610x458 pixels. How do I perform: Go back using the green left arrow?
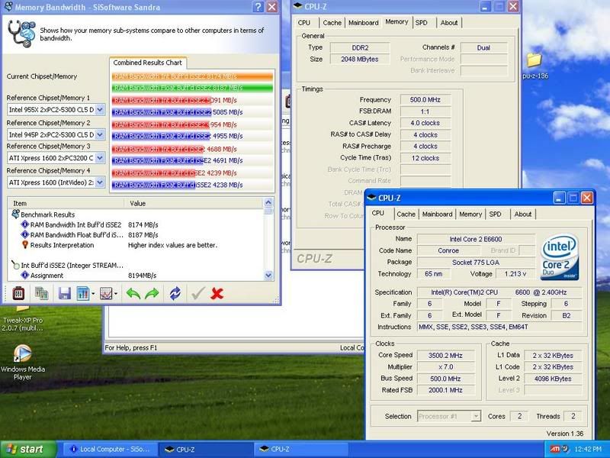tap(133, 293)
